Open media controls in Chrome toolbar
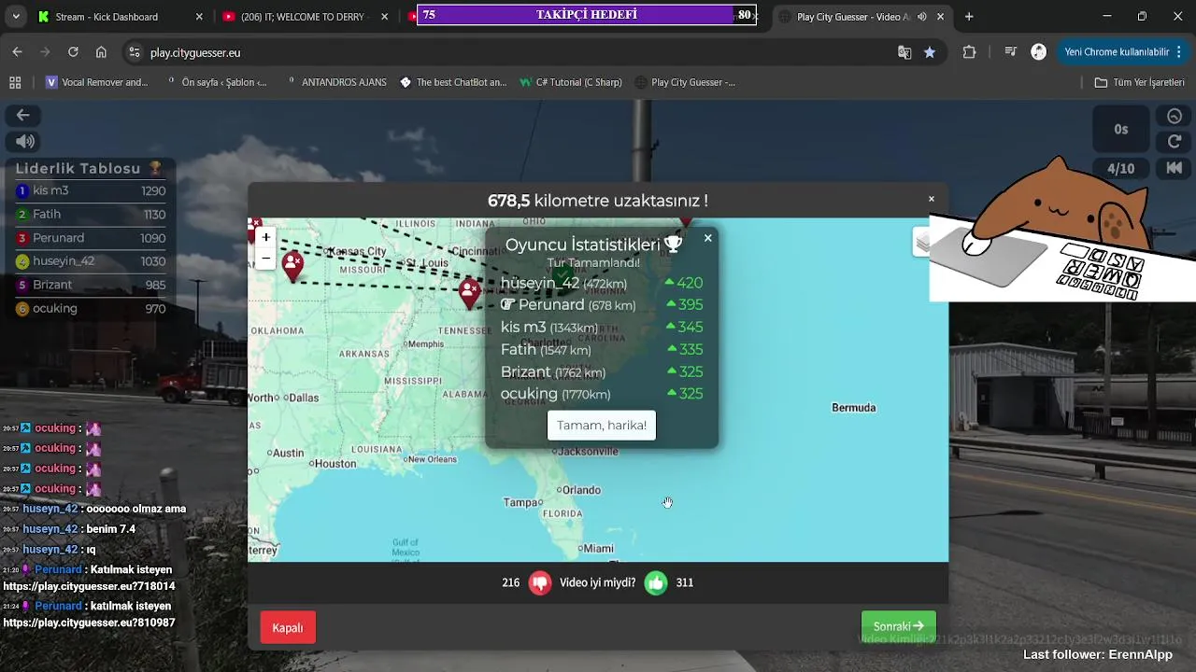The height and width of the screenshot is (672, 1196). click(1010, 52)
